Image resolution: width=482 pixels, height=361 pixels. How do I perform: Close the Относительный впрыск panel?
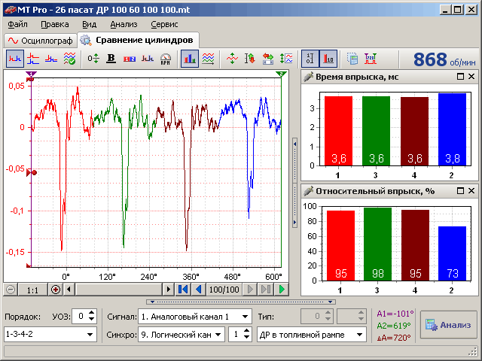(x=471, y=191)
